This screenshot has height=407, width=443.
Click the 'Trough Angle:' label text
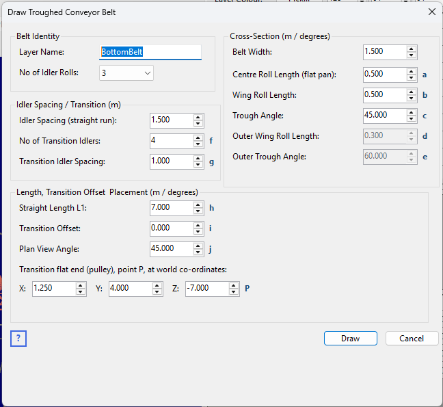point(258,116)
